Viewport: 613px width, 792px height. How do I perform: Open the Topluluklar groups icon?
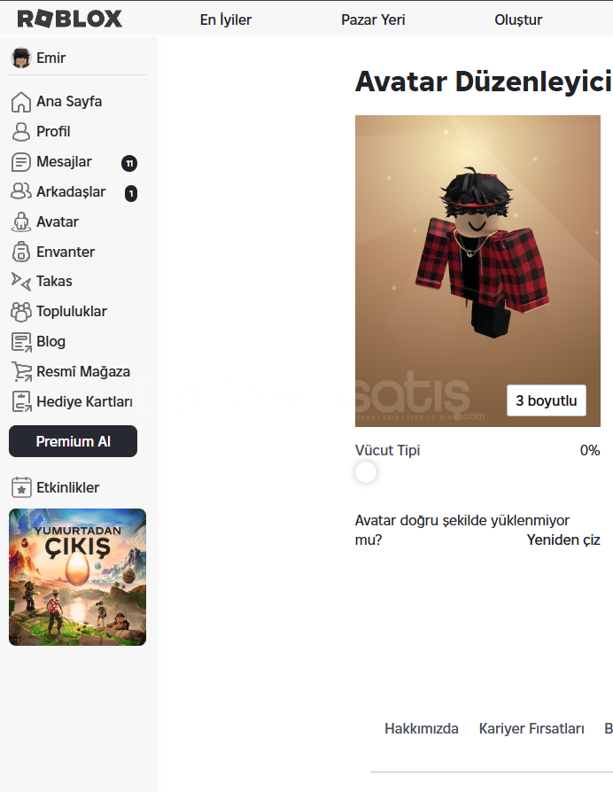tap(20, 312)
